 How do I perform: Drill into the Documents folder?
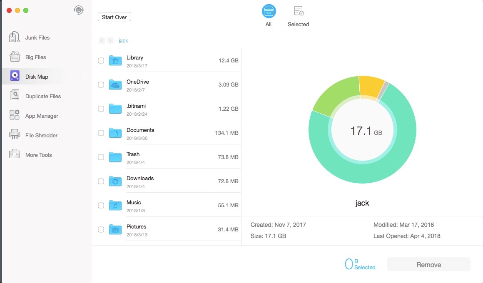(x=140, y=130)
